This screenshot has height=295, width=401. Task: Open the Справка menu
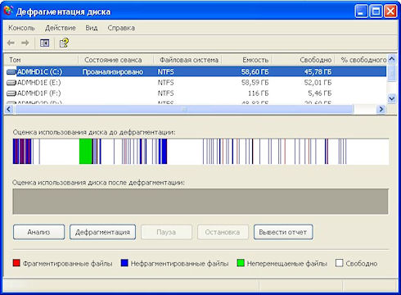pos(121,28)
